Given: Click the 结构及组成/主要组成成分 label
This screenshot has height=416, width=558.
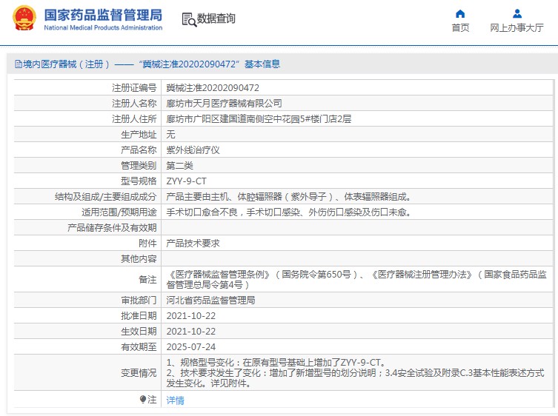Looking at the screenshot, I should (105, 197).
